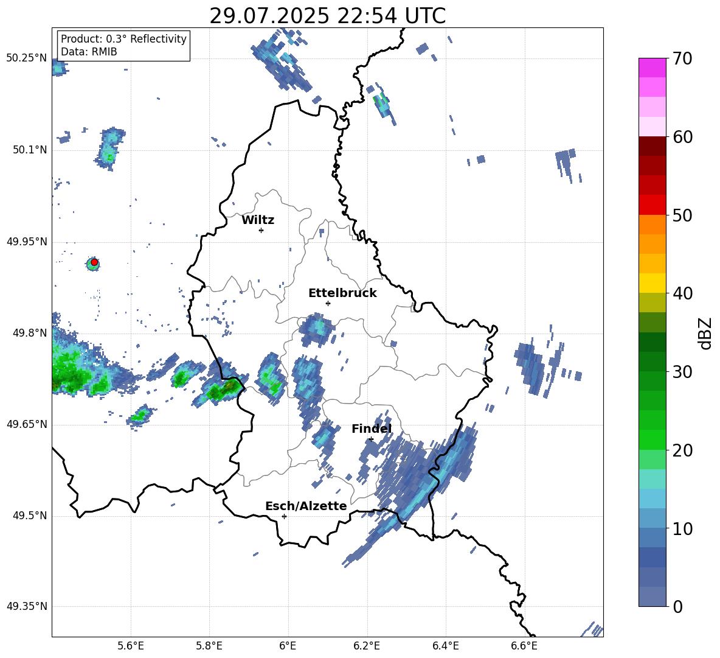This screenshot has height=658, width=720.
Task: Click the Wiltz city label
Action: pos(258,220)
